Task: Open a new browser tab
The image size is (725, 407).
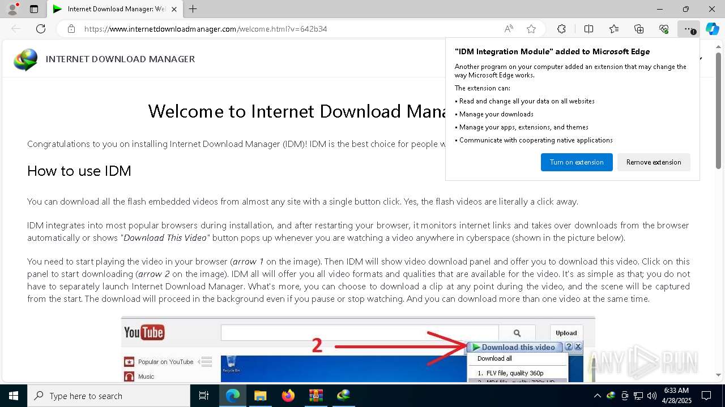Action: click(193, 9)
